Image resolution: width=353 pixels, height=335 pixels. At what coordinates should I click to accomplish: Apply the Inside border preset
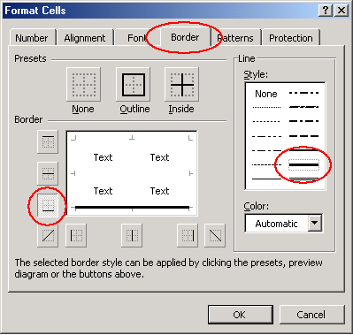point(182,85)
